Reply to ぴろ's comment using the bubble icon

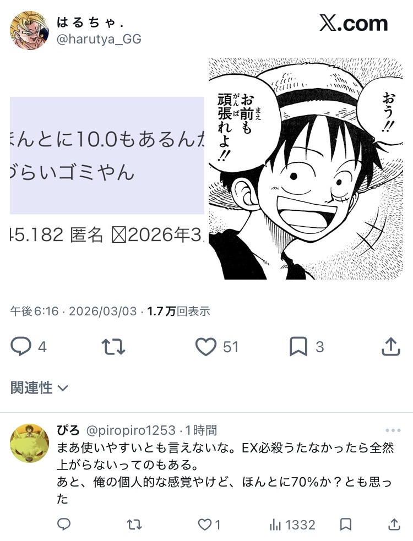click(x=63, y=524)
